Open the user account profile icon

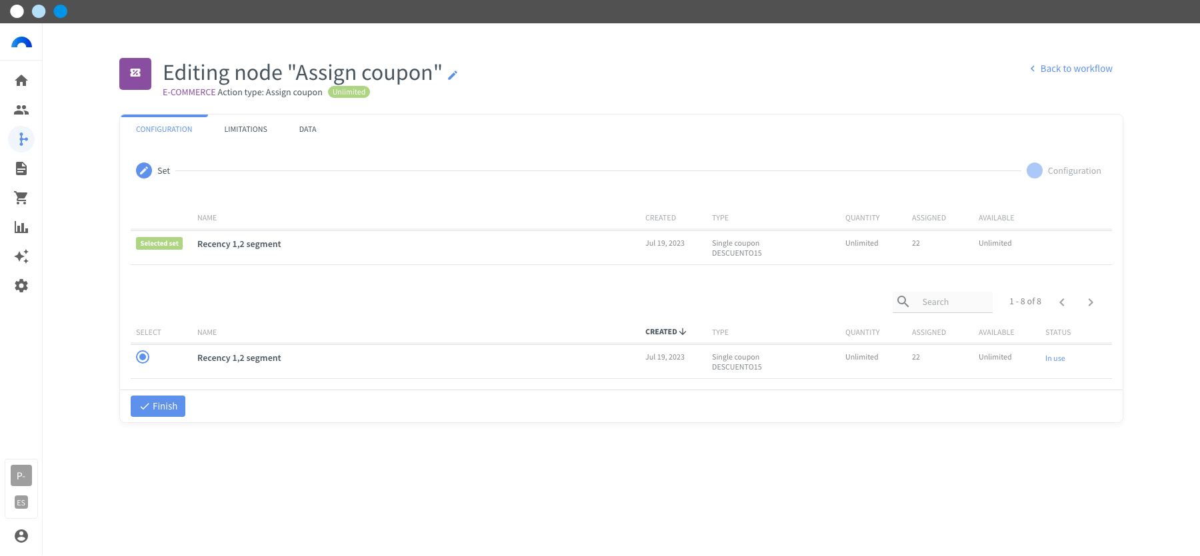click(21, 536)
